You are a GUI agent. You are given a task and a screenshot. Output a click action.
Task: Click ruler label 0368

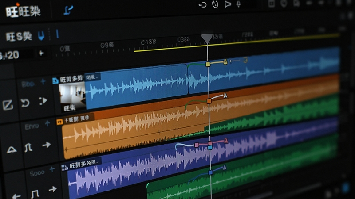click(183, 39)
